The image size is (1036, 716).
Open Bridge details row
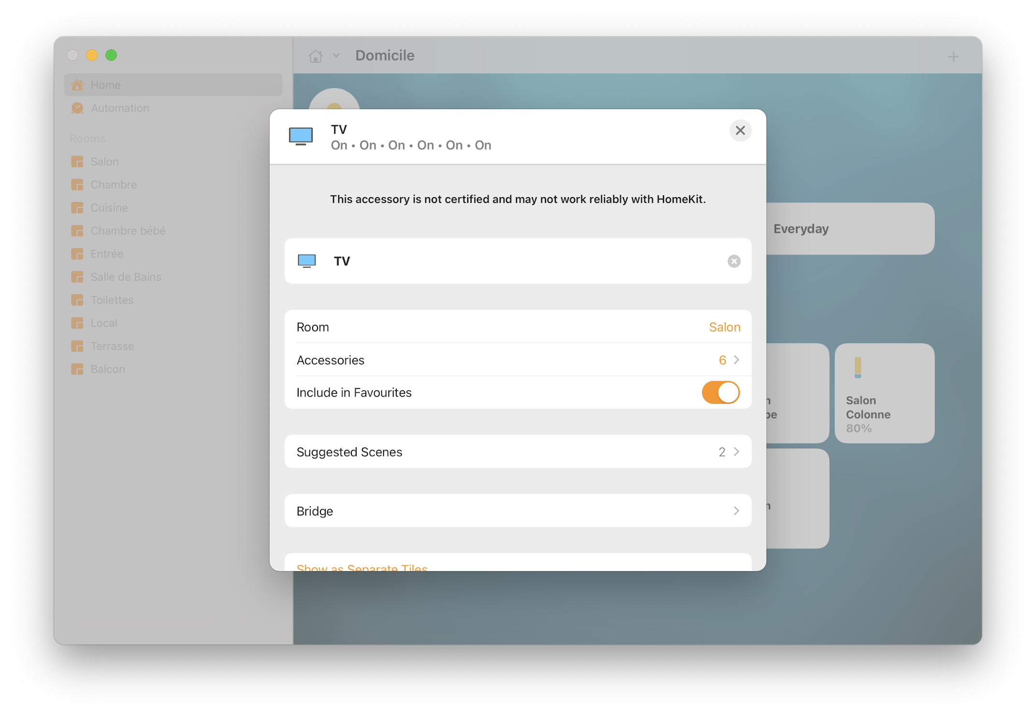pyautogui.click(x=518, y=511)
